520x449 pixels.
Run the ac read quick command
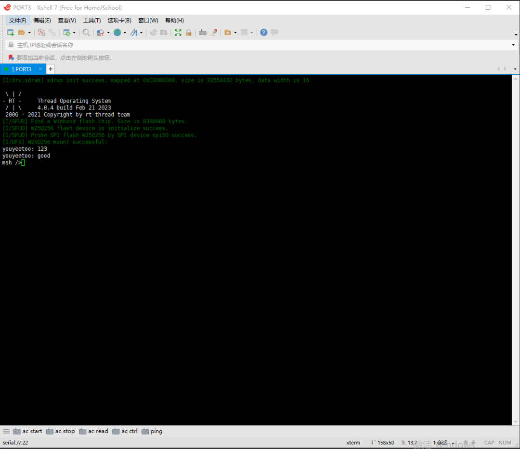pyautogui.click(x=94, y=431)
